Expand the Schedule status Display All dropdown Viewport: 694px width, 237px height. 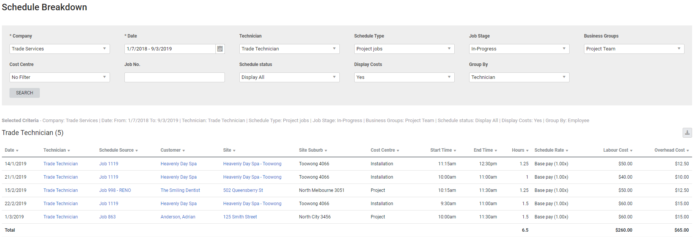[x=289, y=77]
